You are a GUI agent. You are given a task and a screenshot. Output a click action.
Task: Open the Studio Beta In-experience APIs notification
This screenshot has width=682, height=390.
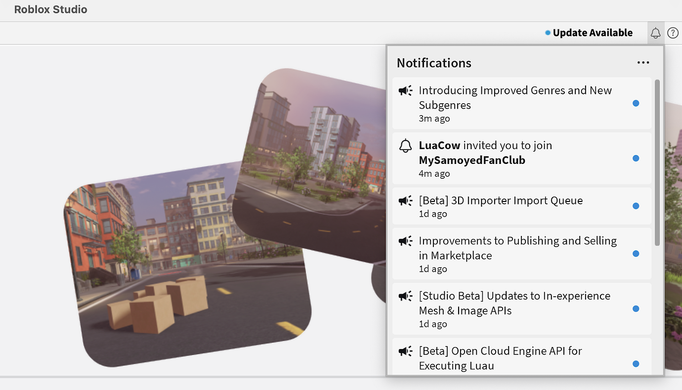click(x=514, y=303)
